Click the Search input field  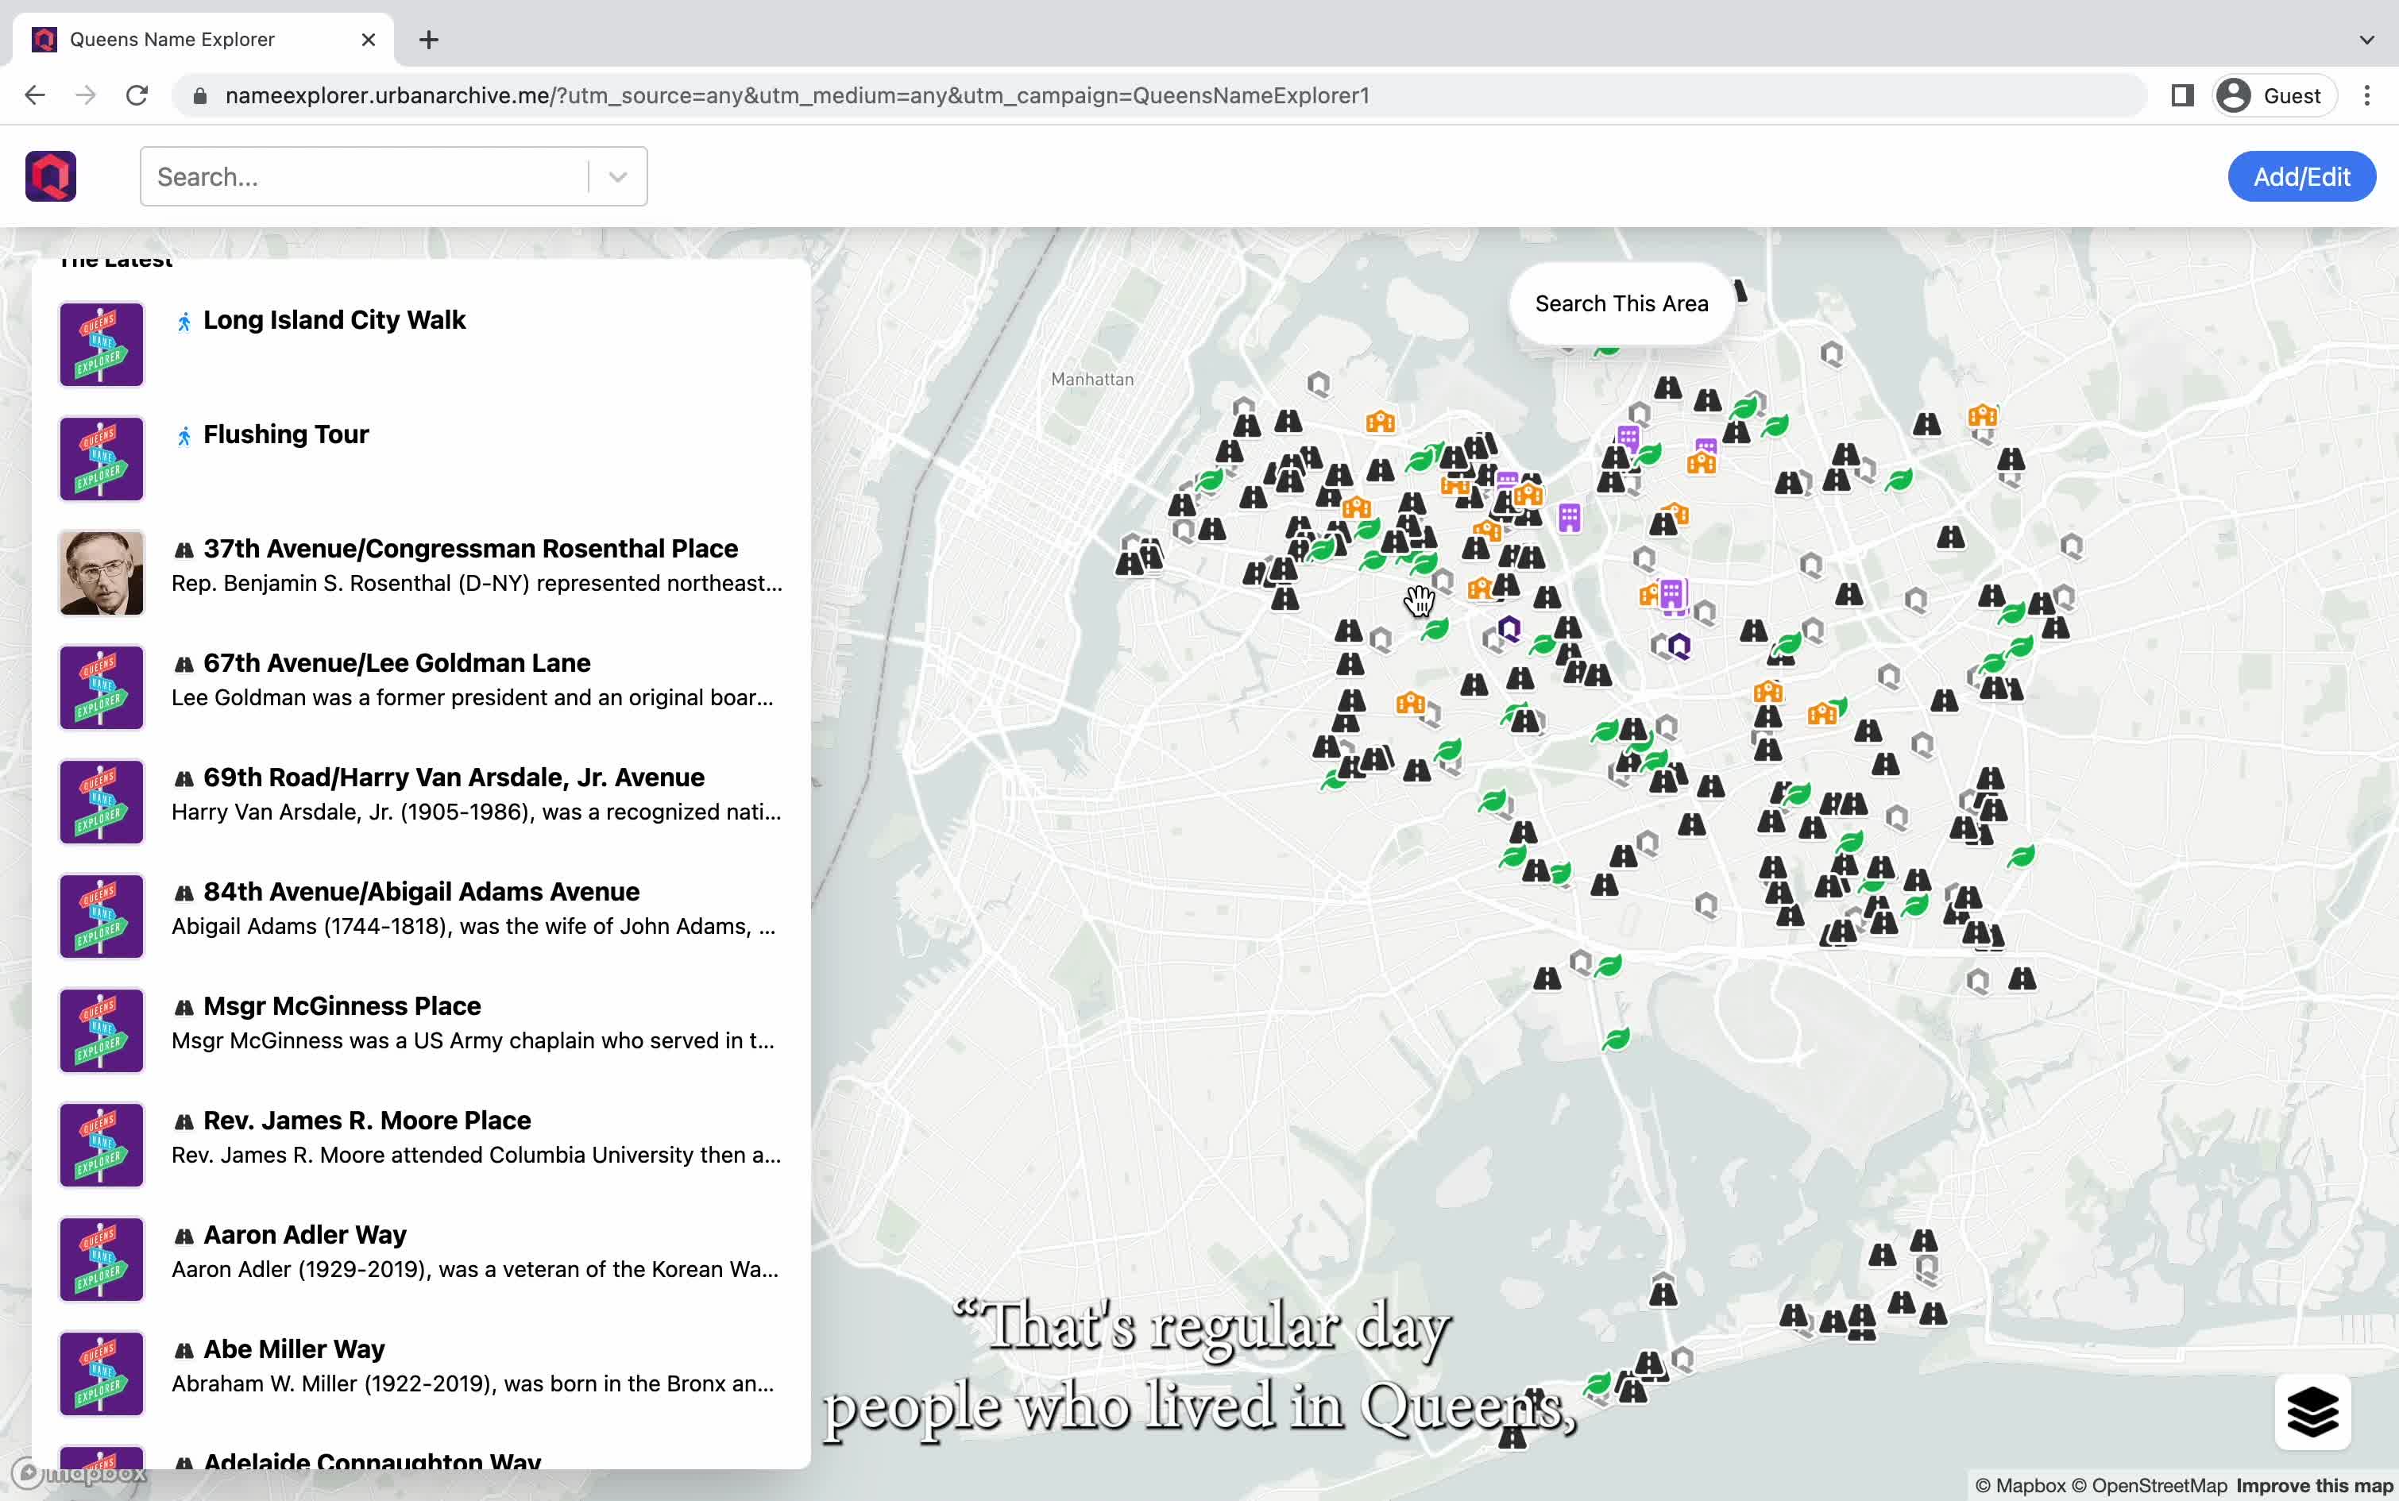[365, 176]
